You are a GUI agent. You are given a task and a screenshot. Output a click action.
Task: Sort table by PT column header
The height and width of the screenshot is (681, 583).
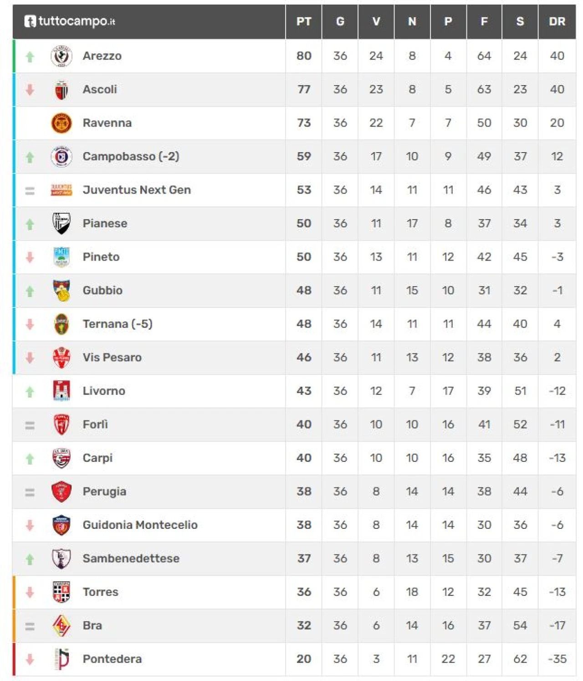coord(304,21)
